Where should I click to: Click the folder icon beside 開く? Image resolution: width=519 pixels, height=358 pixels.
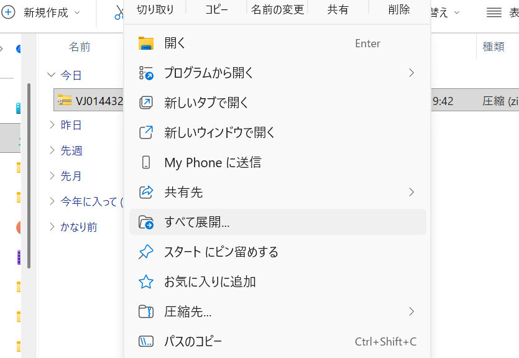(x=146, y=44)
